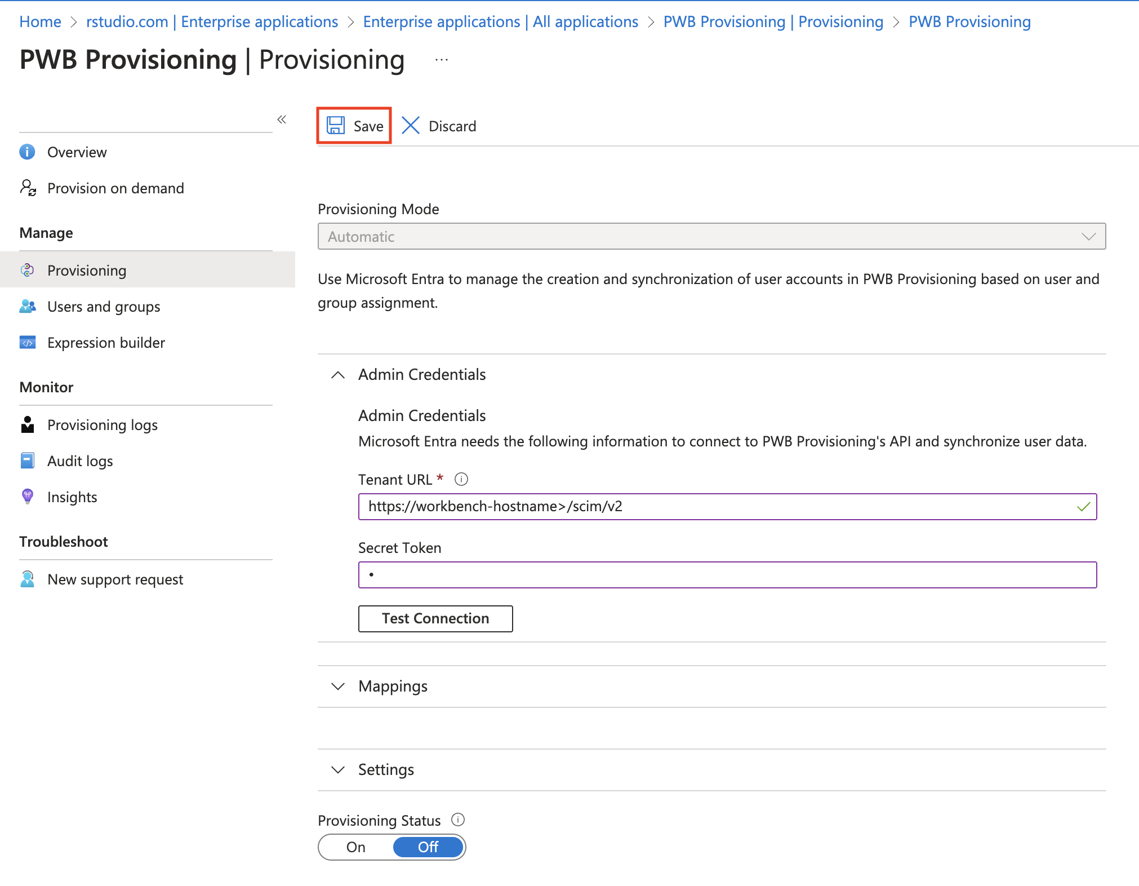Click the Save floppy disk icon
Image resolution: width=1139 pixels, height=886 pixels.
336,125
